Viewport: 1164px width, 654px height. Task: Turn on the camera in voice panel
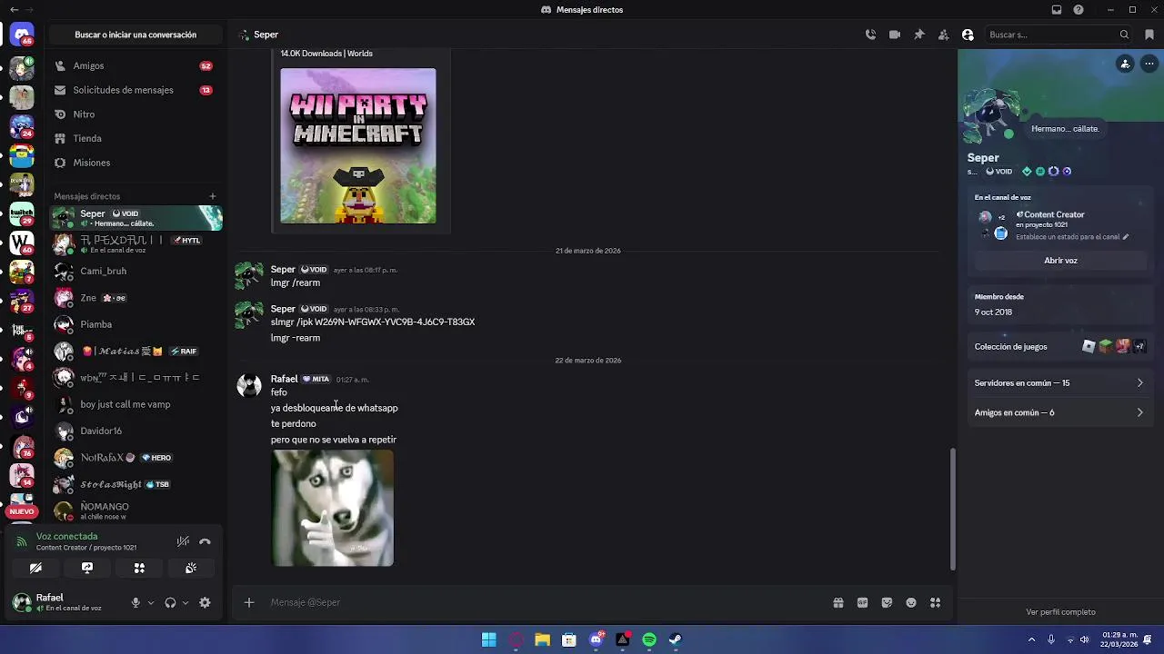35,568
